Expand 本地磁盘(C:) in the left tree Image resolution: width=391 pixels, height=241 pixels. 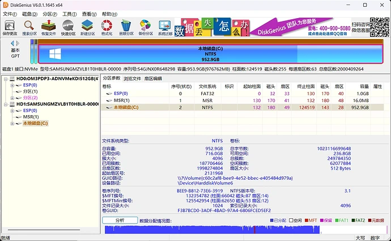(12, 123)
